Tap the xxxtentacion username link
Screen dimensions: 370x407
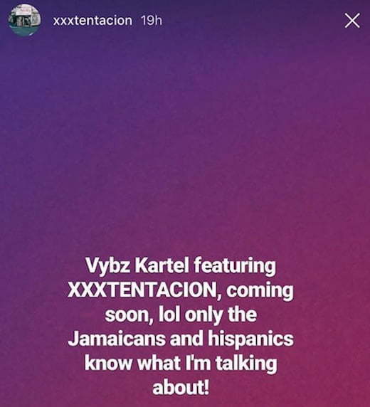(x=92, y=21)
